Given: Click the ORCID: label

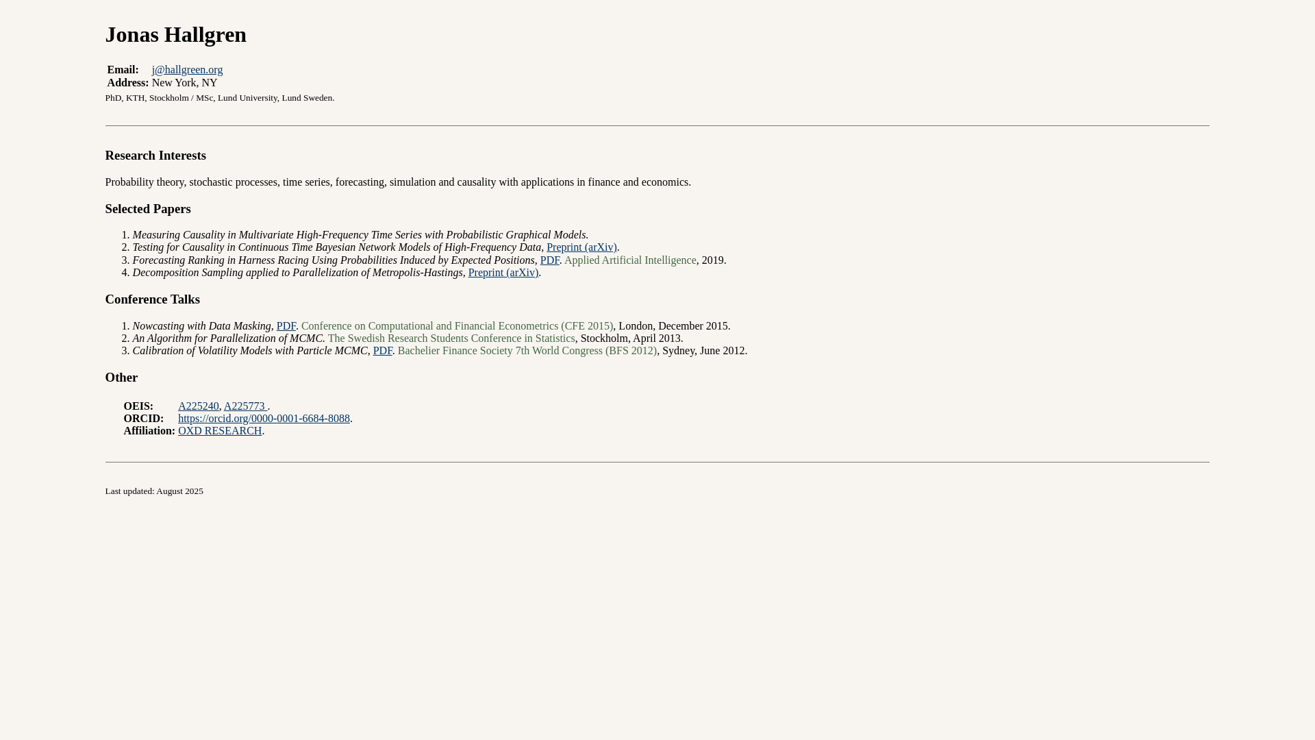Looking at the screenshot, I should 144,419.
